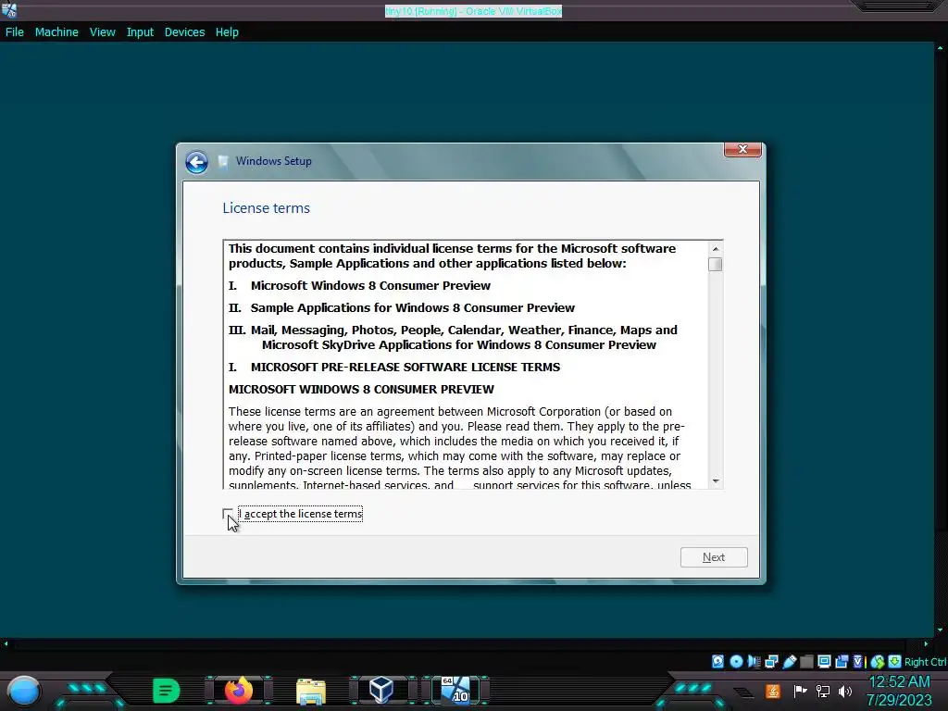Click the 'Right Ctrl' host key label
The height and width of the screenshot is (711, 948).
pyautogui.click(x=925, y=662)
